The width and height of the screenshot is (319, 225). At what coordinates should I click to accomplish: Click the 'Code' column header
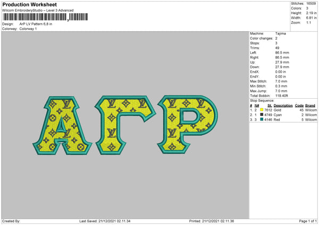299,106
